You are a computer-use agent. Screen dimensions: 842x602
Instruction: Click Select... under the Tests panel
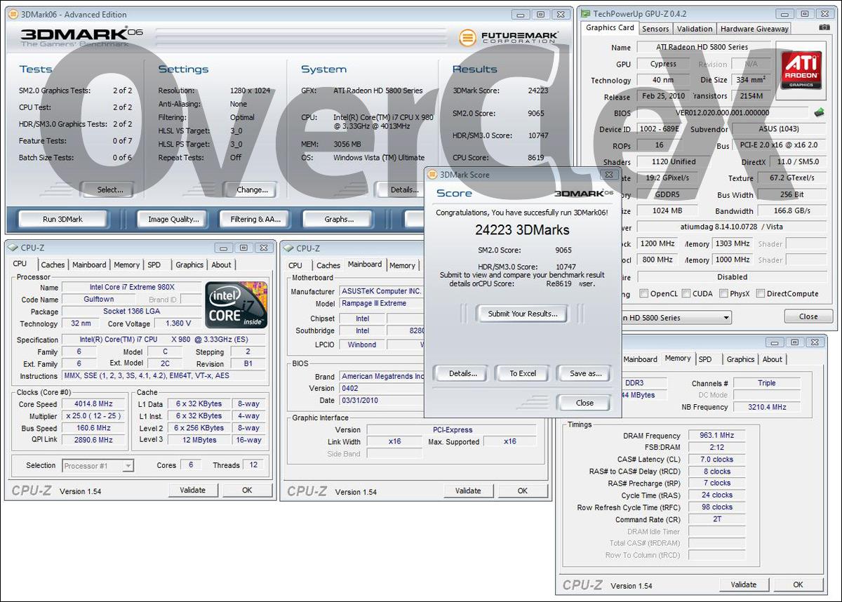pos(106,189)
